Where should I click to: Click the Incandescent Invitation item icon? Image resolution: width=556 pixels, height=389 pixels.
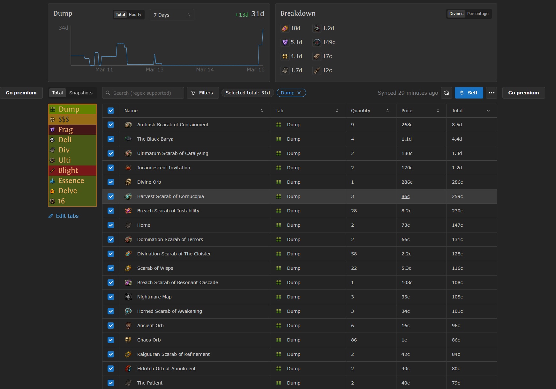pyautogui.click(x=128, y=168)
